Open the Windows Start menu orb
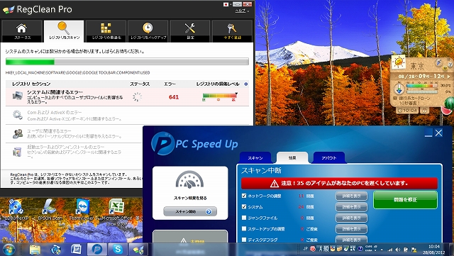 [9, 250]
